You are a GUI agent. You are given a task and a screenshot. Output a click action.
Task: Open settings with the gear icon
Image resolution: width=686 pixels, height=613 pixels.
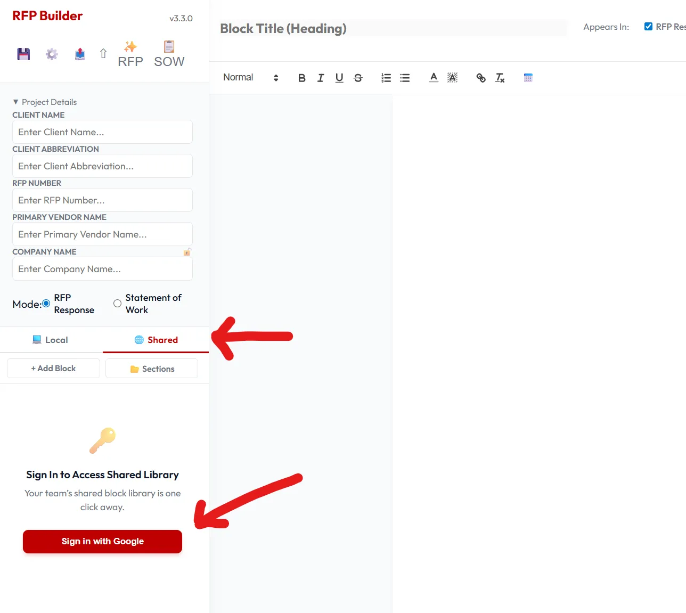click(52, 54)
